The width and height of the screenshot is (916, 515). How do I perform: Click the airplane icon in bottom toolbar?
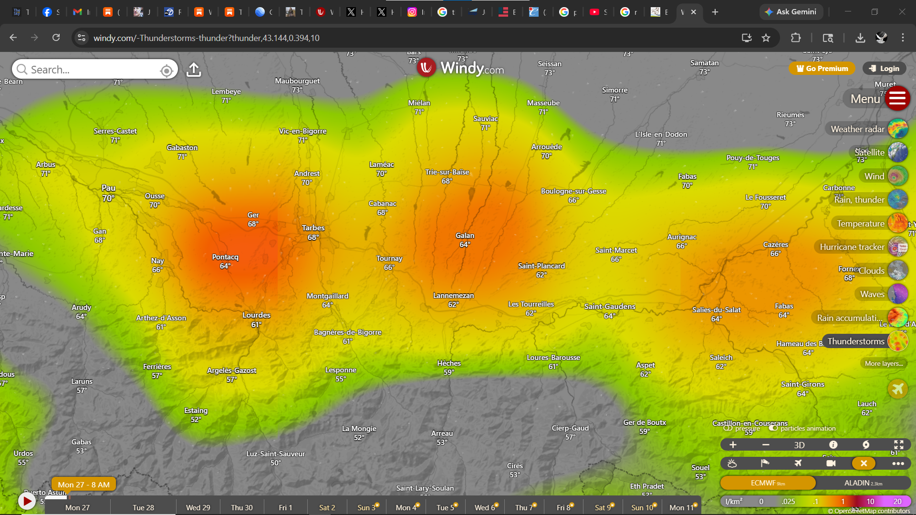[798, 463]
